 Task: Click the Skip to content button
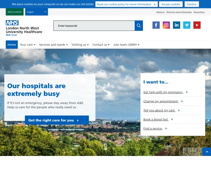click(14, 12)
